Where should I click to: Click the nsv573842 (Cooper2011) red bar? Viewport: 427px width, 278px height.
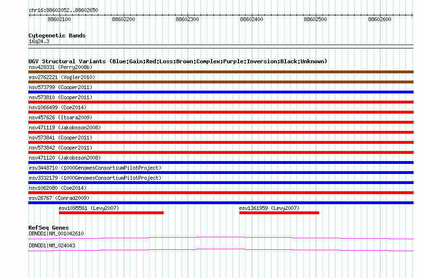pos(221,152)
